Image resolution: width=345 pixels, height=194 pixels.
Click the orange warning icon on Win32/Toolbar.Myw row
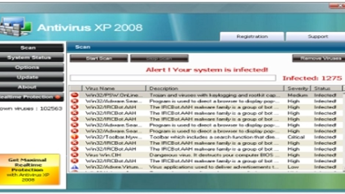point(75,137)
